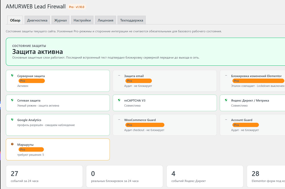285x189 pixels.
Task: Click Эталон совпадает · Lockdown выключен text
Action: click(258, 86)
